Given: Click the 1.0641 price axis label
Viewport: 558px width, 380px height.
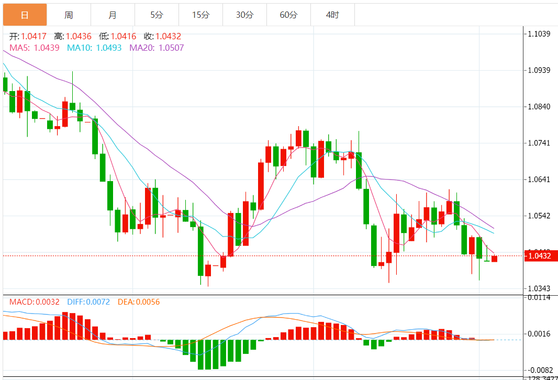Looking at the screenshot, I should (x=539, y=180).
